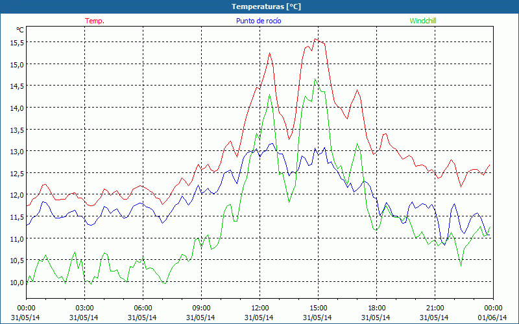The height and width of the screenshot is (324, 519).
Task: Click the Temperaturas [°C] chart title
Action: click(x=266, y=6)
